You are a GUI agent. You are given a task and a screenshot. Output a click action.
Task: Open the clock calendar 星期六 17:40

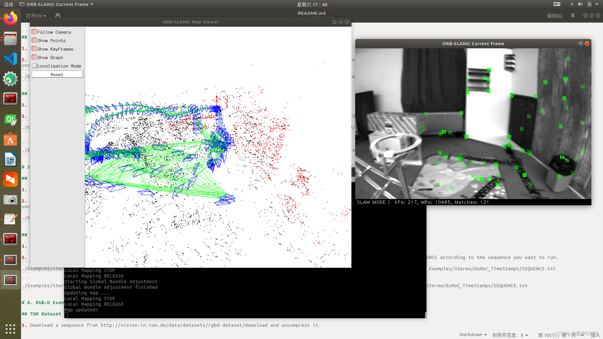pyautogui.click(x=312, y=4)
